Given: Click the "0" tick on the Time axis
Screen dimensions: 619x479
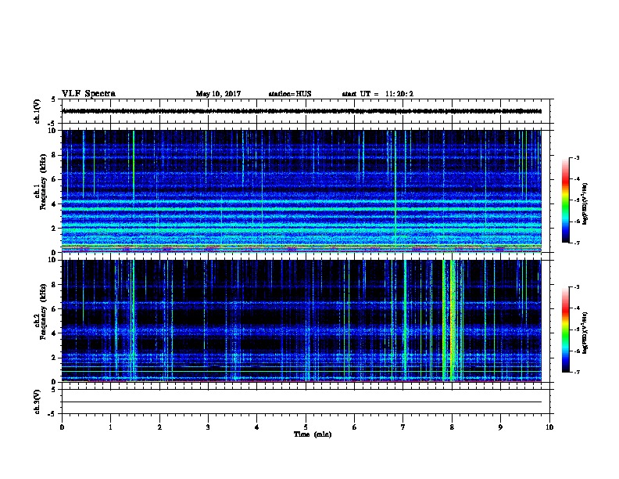Looking at the screenshot, I should 62,427.
